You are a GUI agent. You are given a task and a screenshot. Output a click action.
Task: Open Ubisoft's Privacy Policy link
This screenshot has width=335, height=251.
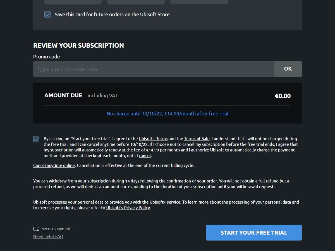[128, 208]
